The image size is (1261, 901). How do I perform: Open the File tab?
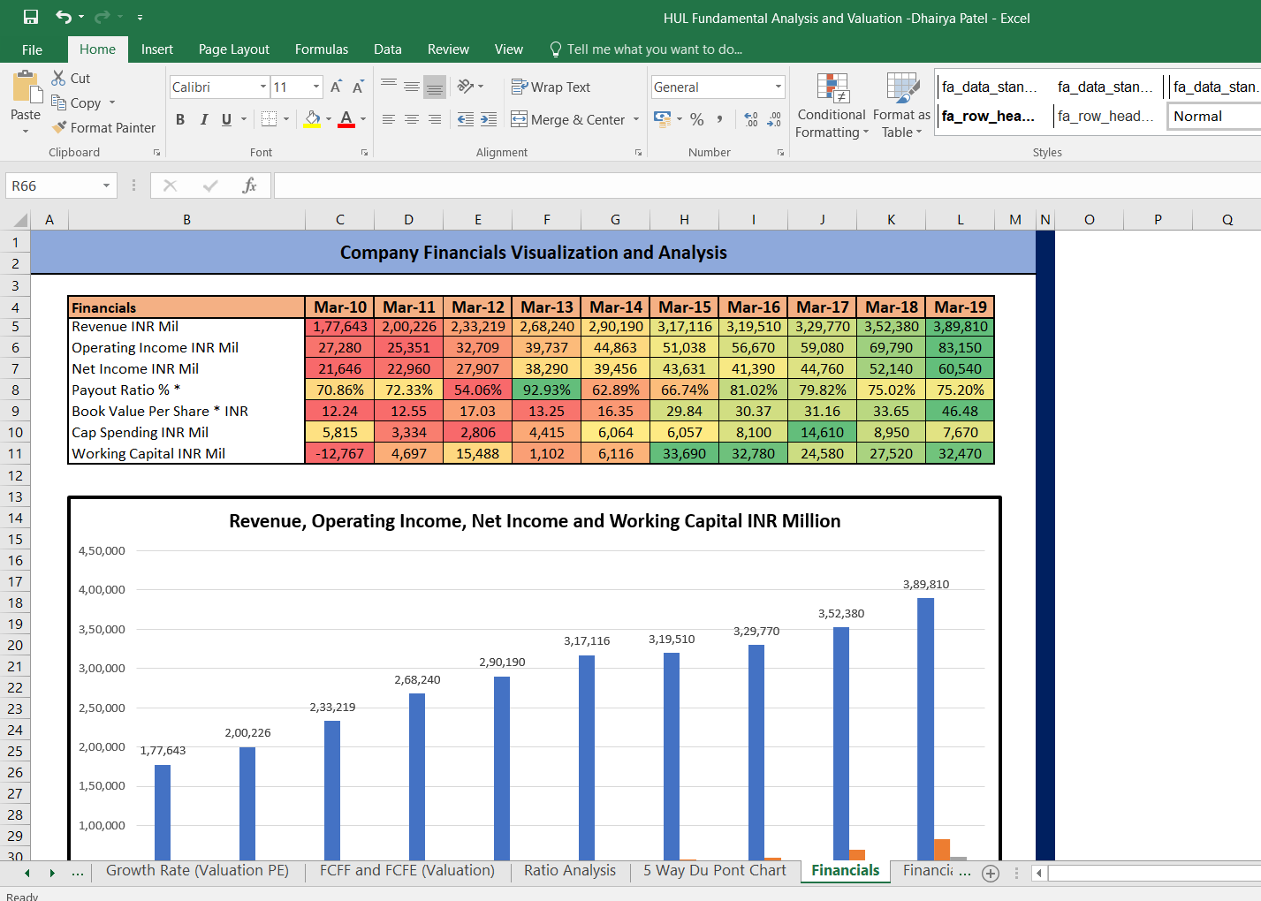click(32, 49)
